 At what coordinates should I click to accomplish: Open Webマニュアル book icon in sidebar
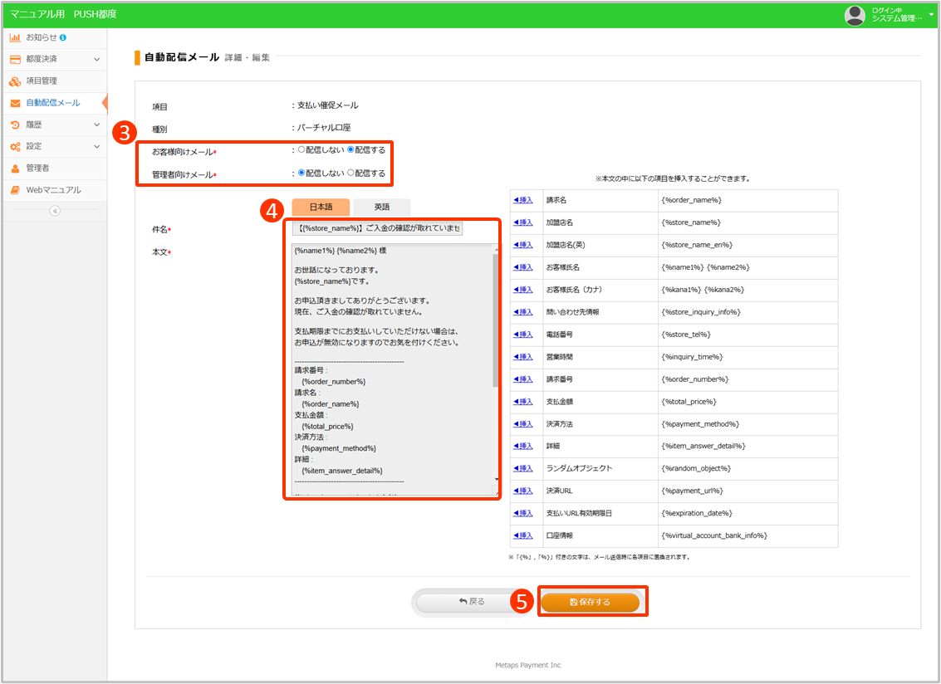[15, 190]
